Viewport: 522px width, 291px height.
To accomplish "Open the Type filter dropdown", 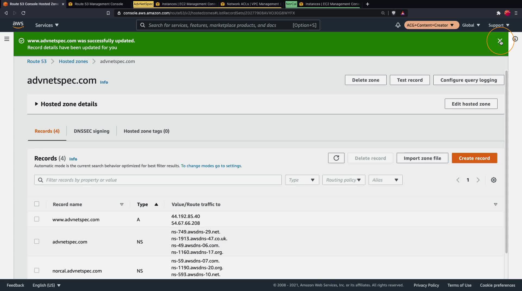I will (x=302, y=180).
